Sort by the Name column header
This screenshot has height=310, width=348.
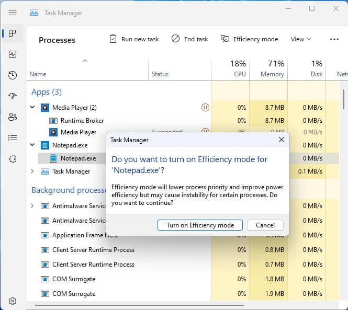[x=38, y=74]
